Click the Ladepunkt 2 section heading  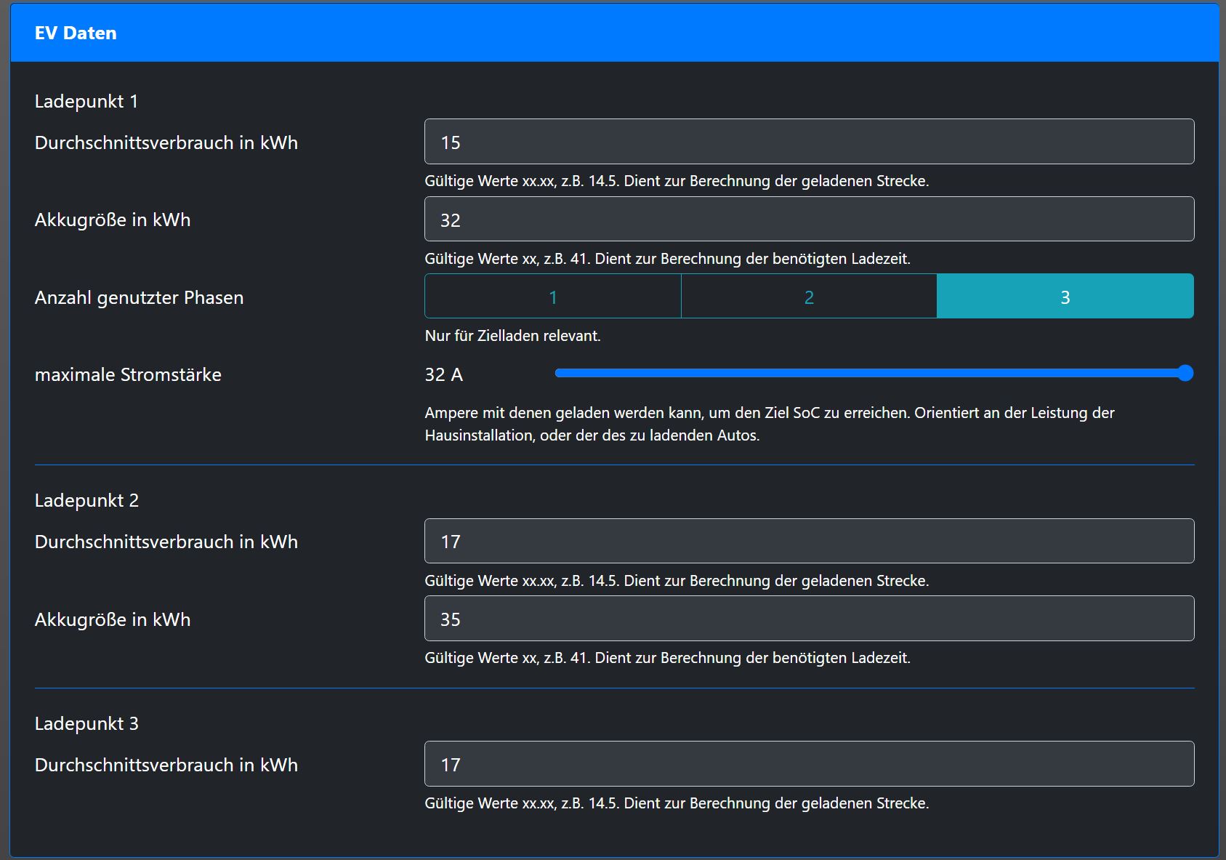(x=86, y=500)
